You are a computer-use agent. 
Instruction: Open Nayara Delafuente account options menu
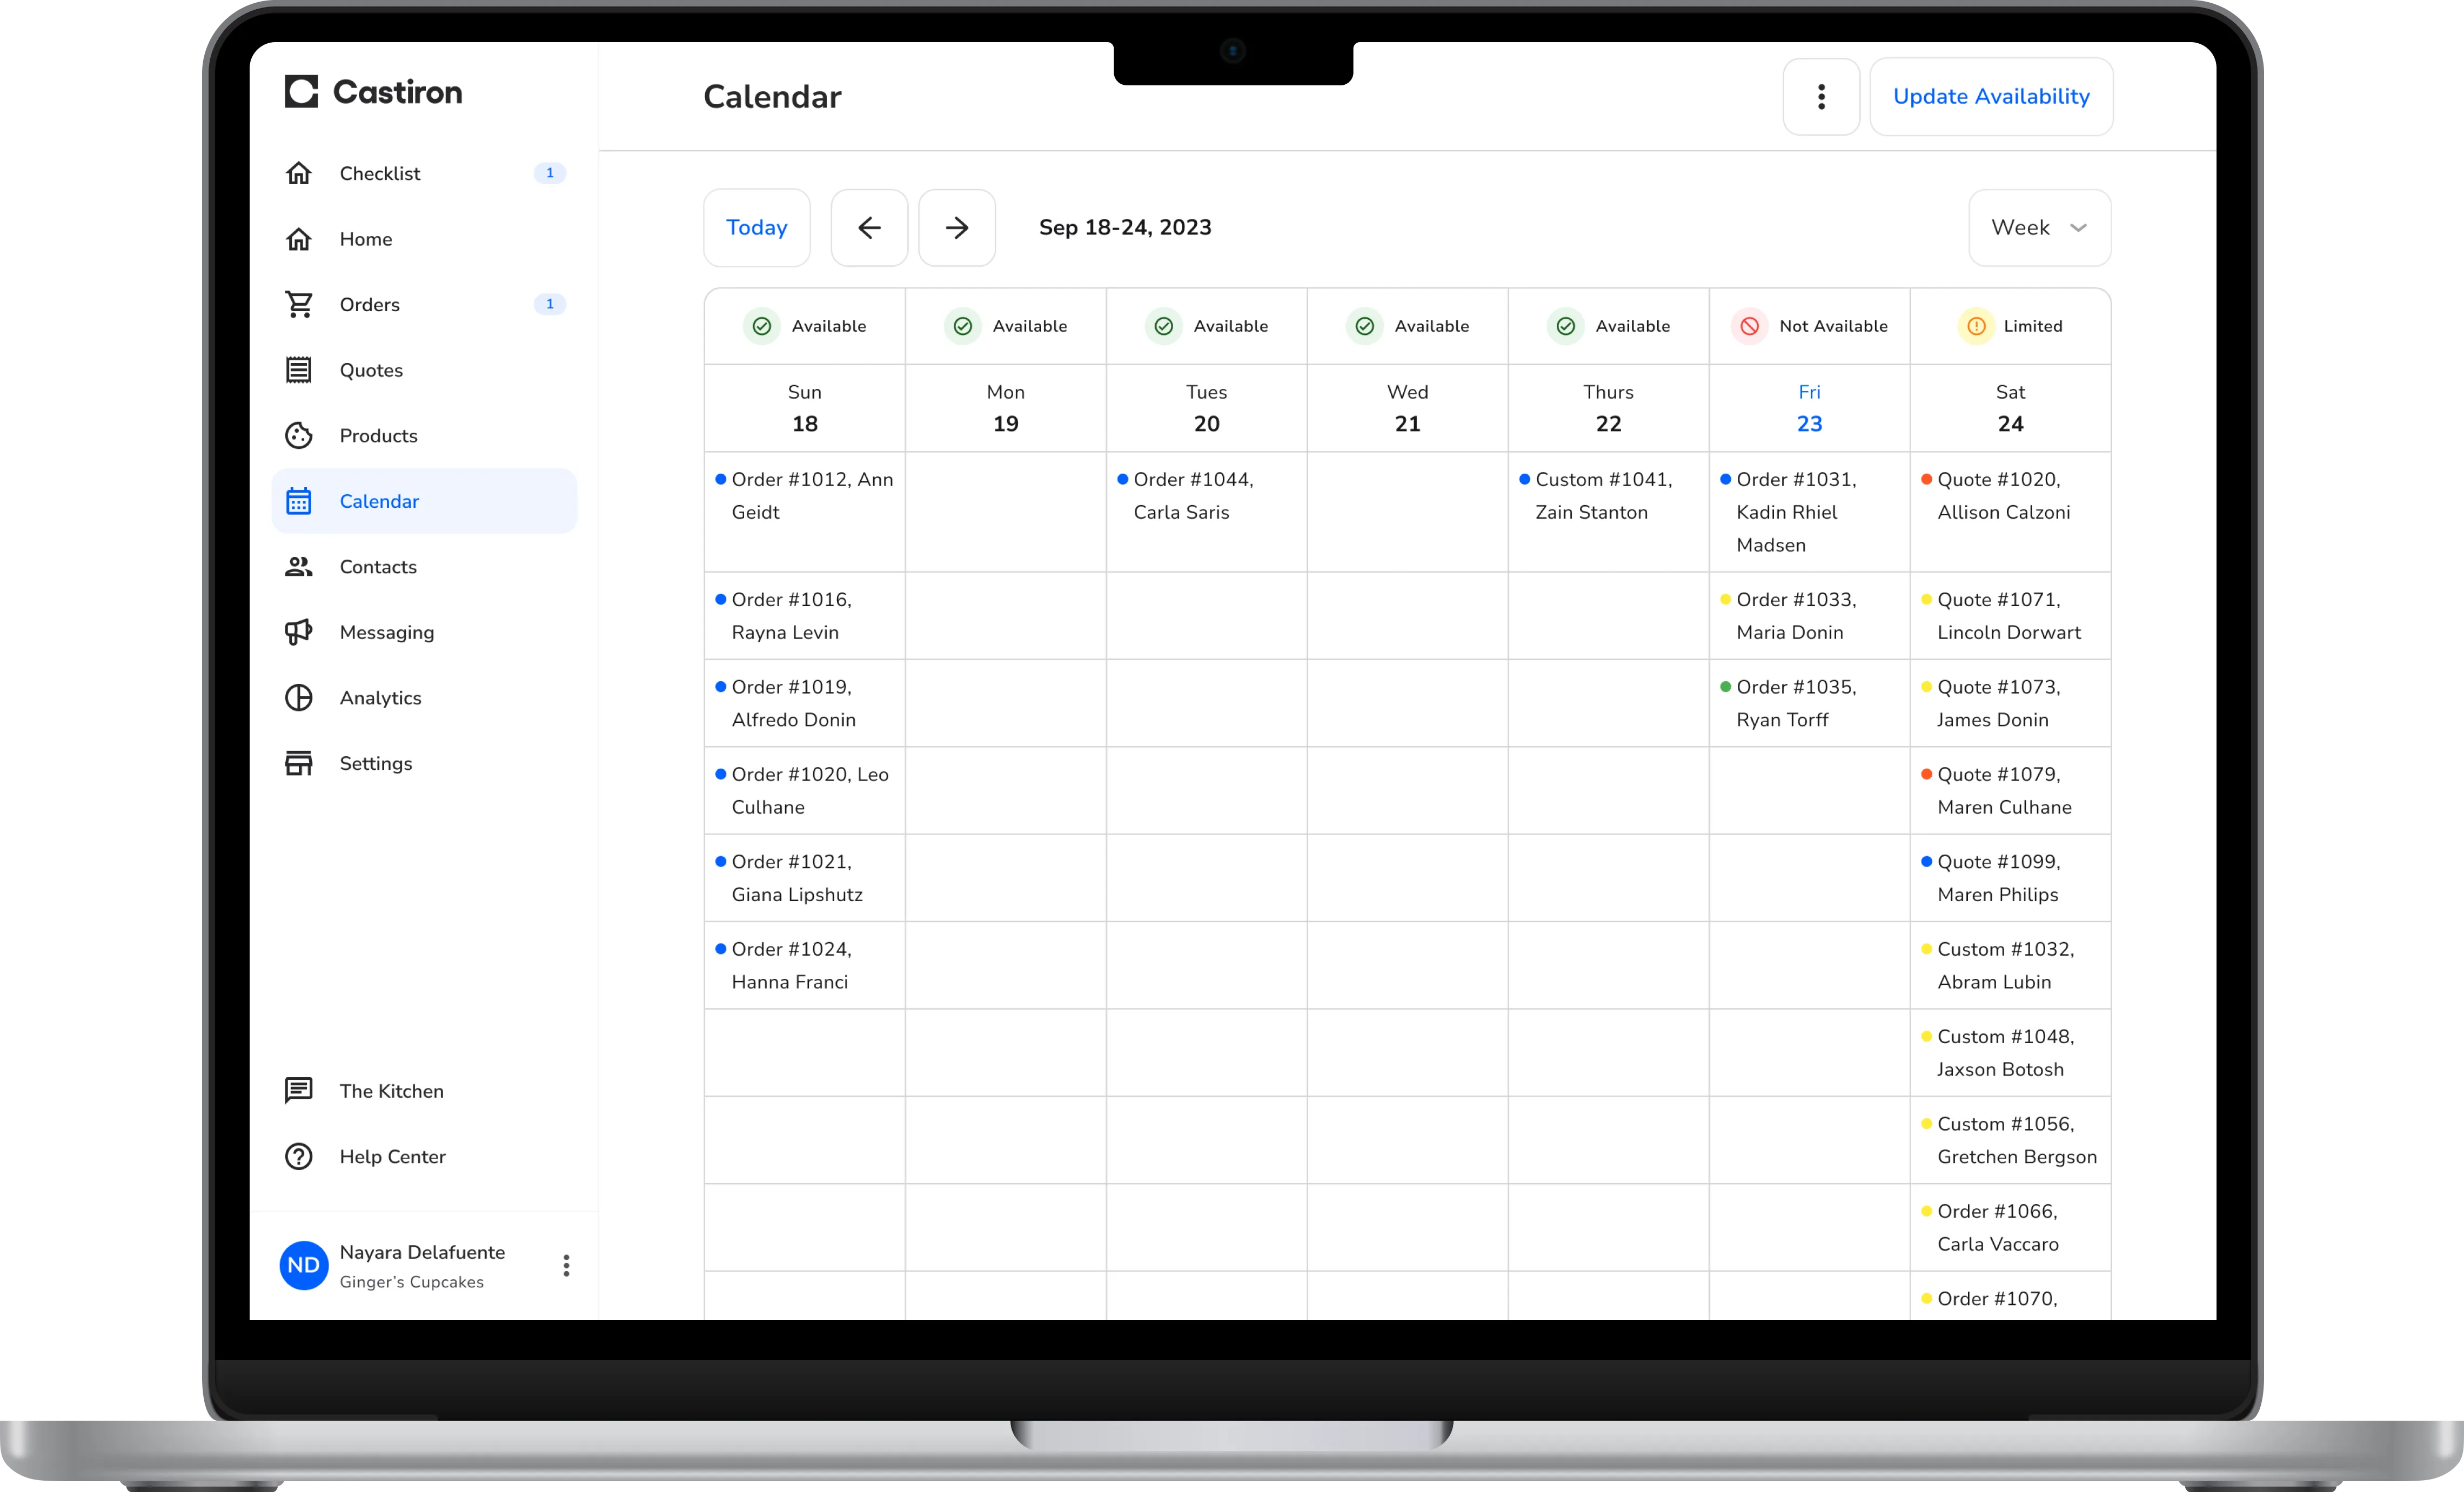pos(566,1266)
